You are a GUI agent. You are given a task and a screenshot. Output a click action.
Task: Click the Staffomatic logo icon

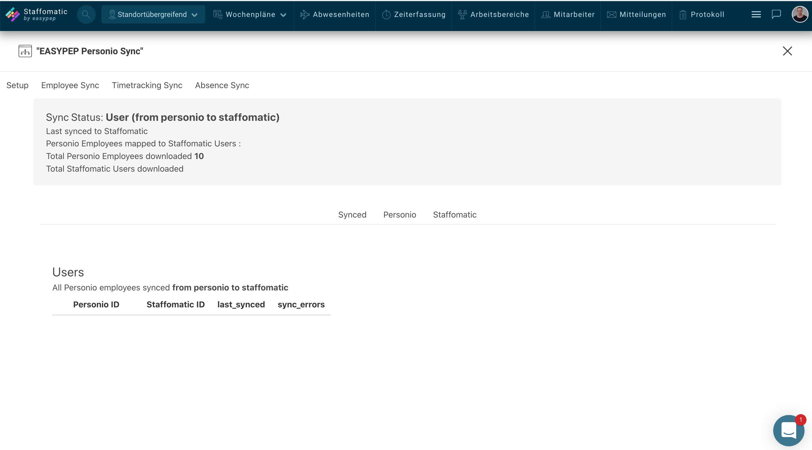[13, 14]
